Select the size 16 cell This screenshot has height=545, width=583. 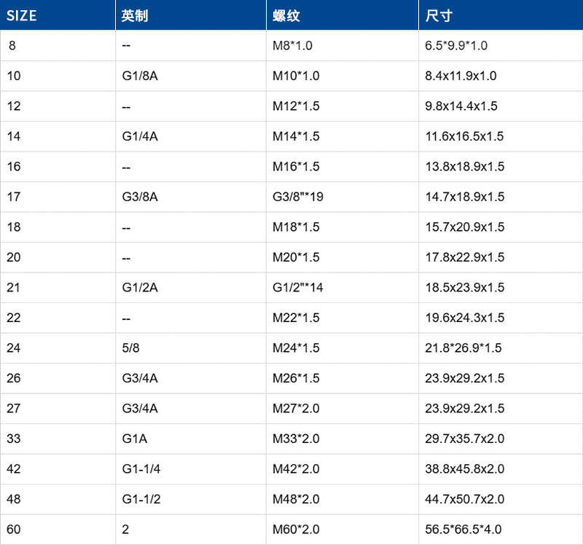tap(14, 167)
